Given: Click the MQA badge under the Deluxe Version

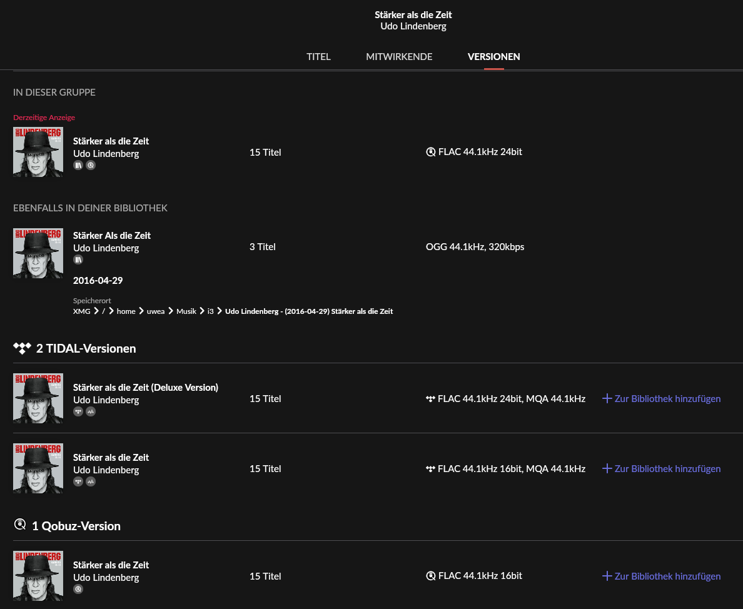Looking at the screenshot, I should point(91,411).
